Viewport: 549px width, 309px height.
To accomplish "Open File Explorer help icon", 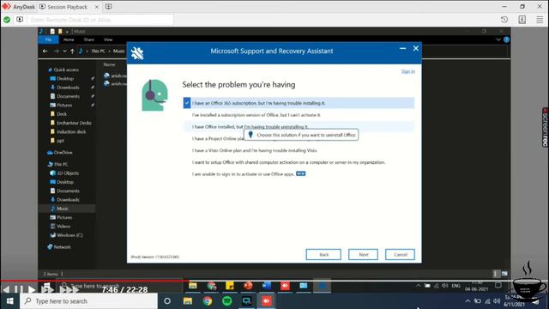I will 506,39.
